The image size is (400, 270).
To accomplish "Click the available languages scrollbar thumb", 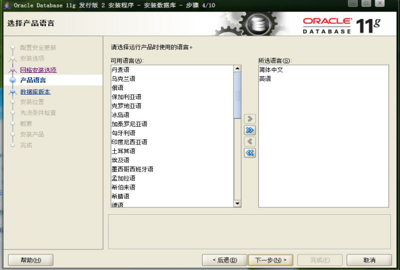I will click(x=237, y=95).
